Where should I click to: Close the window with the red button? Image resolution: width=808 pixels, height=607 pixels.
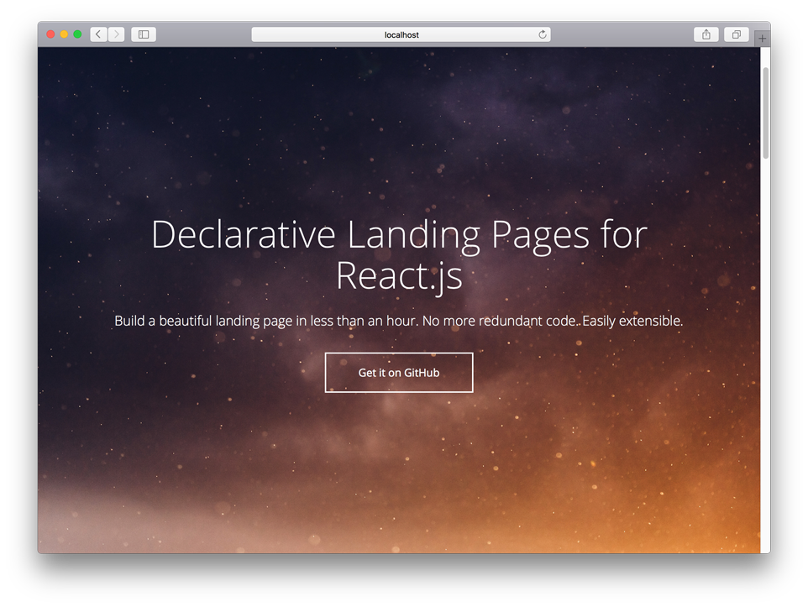pyautogui.click(x=50, y=34)
